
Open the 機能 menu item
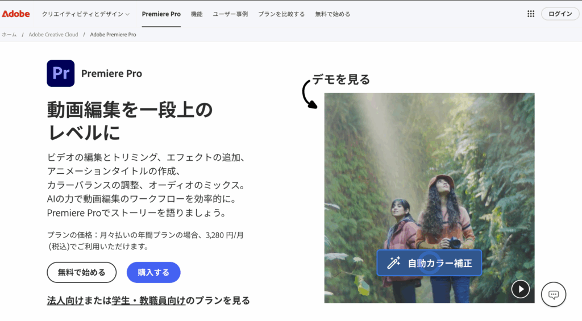196,14
